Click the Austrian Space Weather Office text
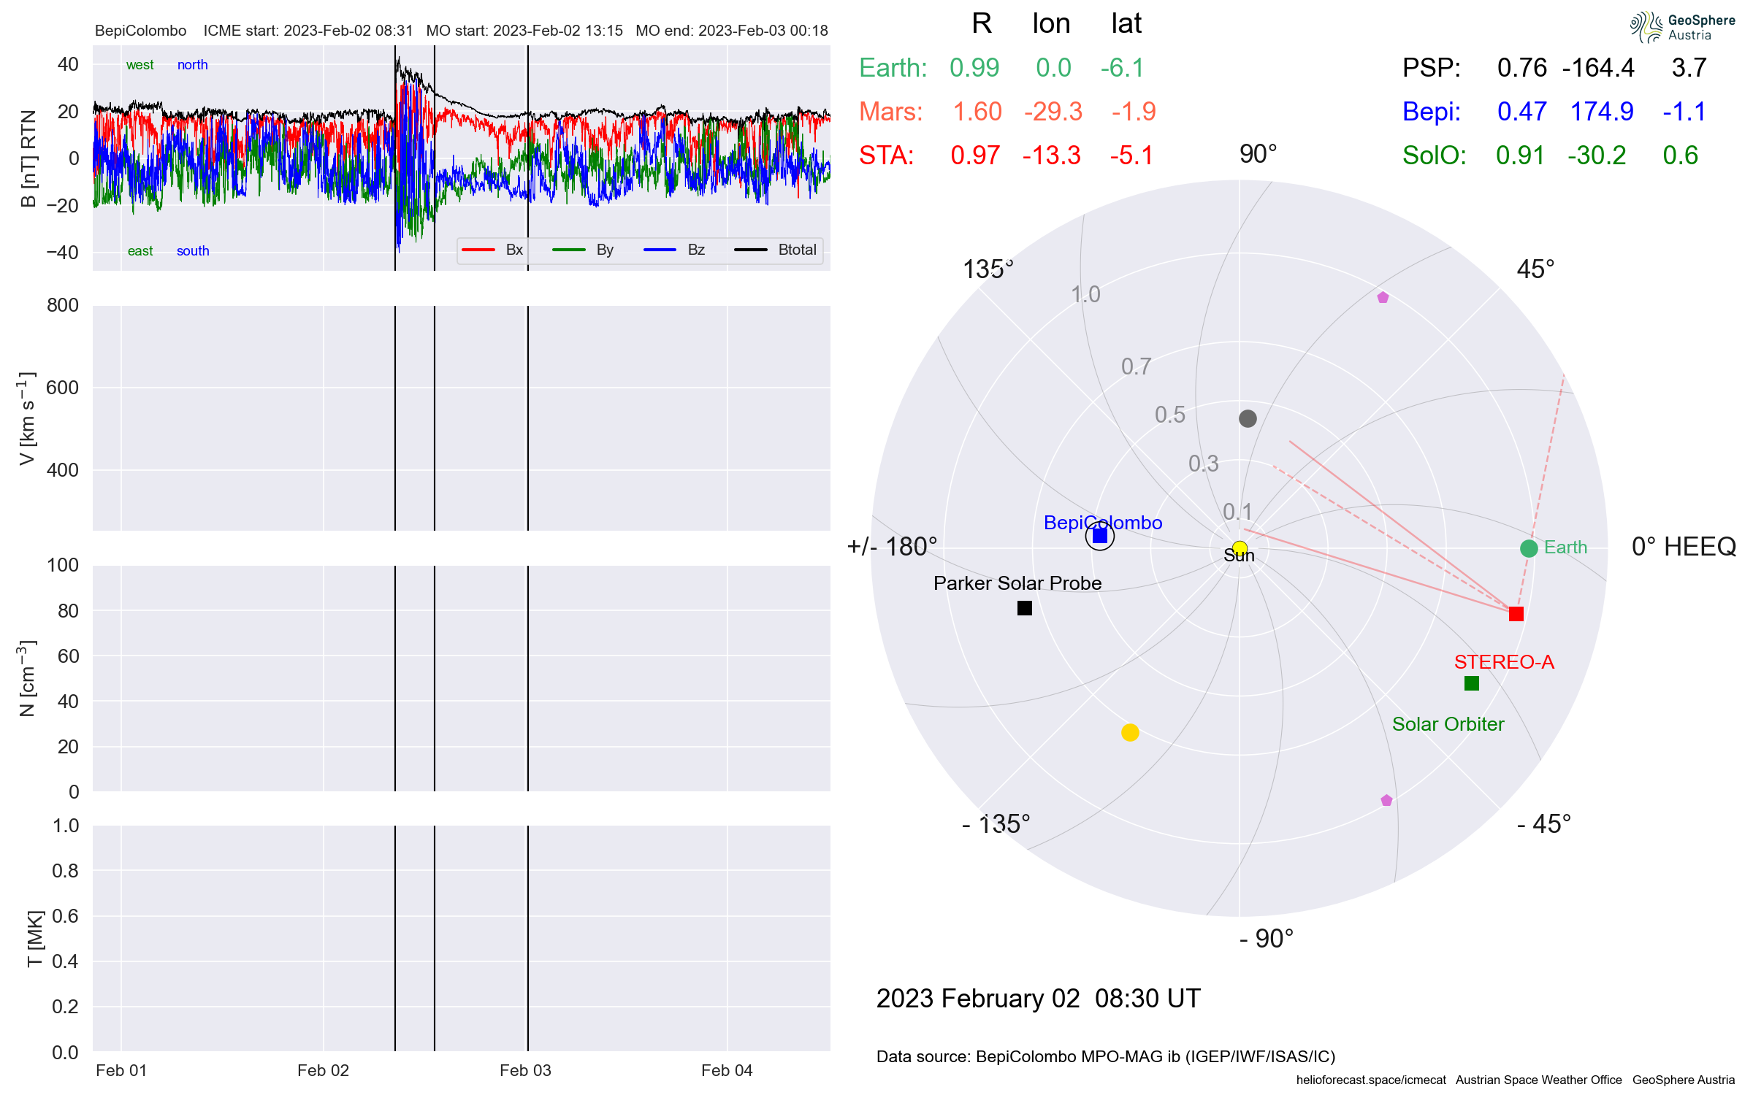 1539,1080
